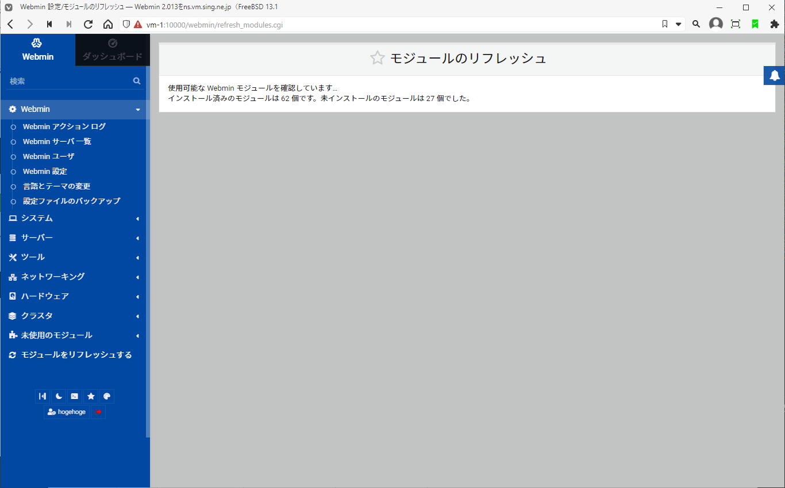Click the address bar URL field
This screenshot has width=785, height=488.
click(x=402, y=25)
